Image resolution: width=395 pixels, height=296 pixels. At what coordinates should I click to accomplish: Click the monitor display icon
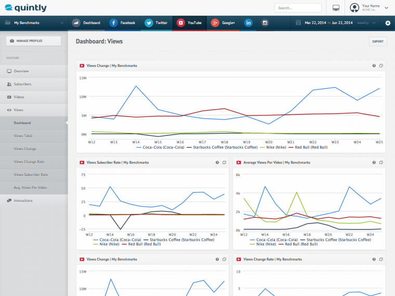pyautogui.click(x=336, y=8)
